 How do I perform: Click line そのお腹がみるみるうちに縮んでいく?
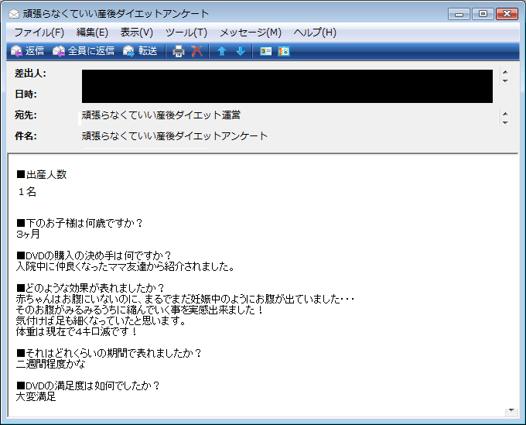coord(140,310)
